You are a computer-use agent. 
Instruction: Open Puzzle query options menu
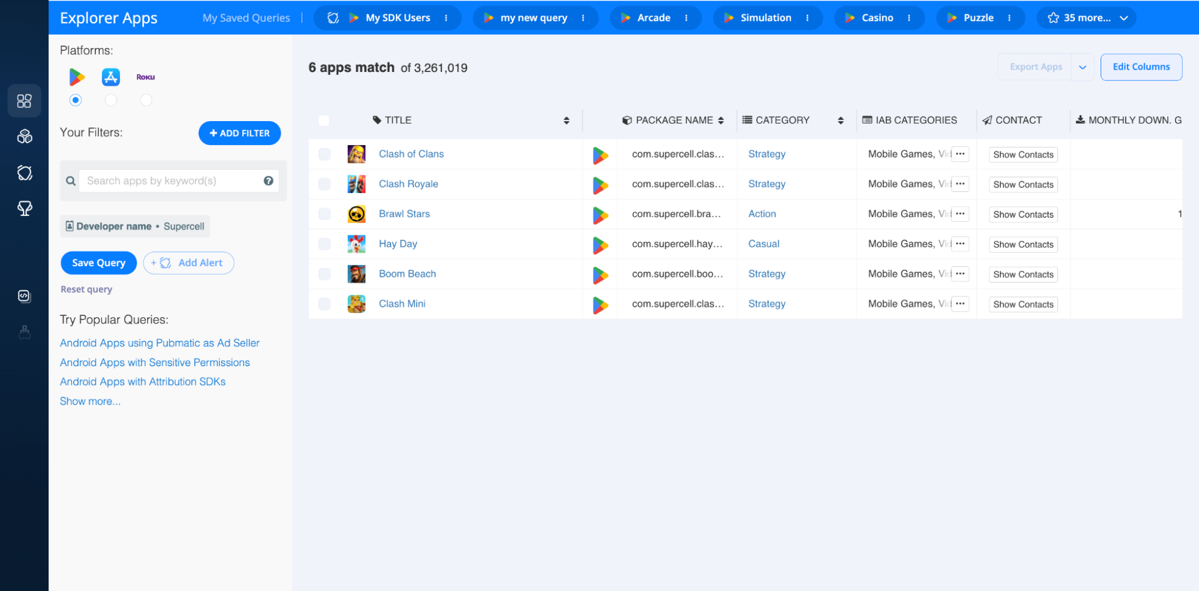1009,18
